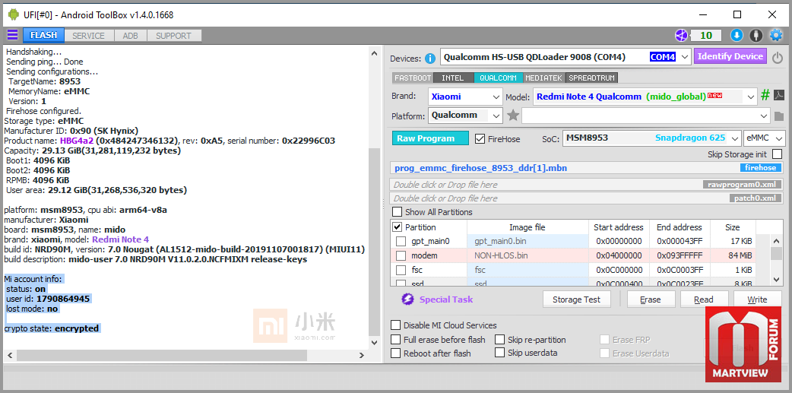Switch to the FLASH tab
The width and height of the screenshot is (792, 393).
(43, 36)
